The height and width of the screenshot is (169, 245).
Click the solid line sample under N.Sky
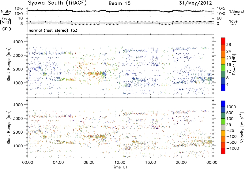pos(6,14)
